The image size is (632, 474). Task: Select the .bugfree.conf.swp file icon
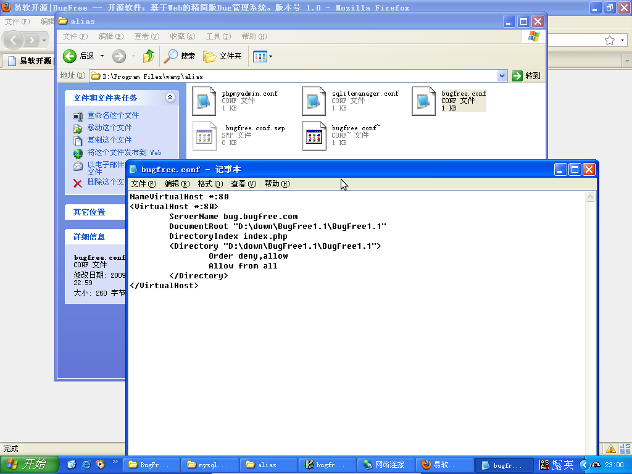click(x=204, y=136)
